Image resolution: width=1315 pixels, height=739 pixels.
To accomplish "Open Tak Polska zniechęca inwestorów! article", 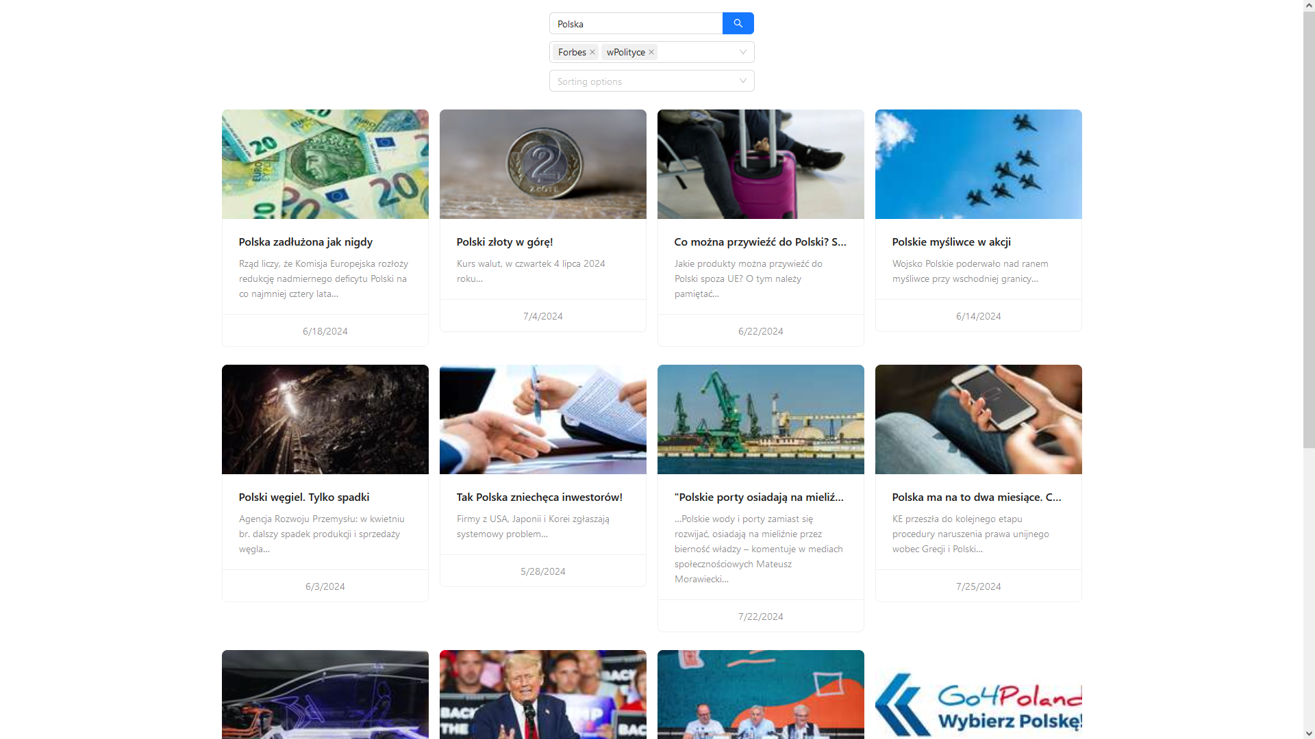I will [x=539, y=497].
